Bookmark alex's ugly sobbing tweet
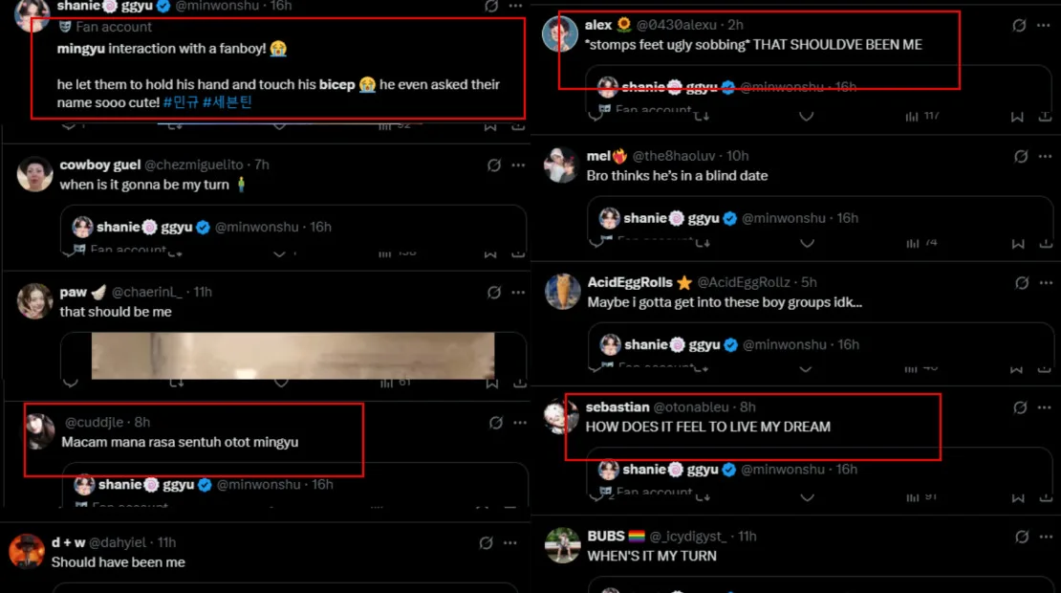1061x593 pixels. (x=1017, y=116)
